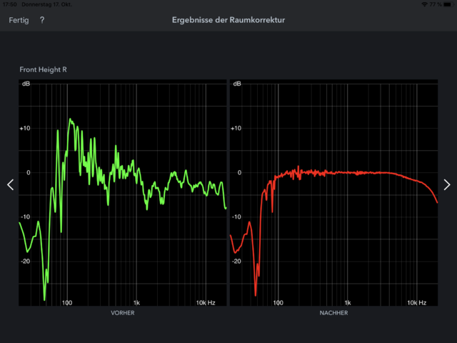The image size is (457, 343).
Task: Tap the 77 % battery percentage
Action: click(x=436, y=4)
